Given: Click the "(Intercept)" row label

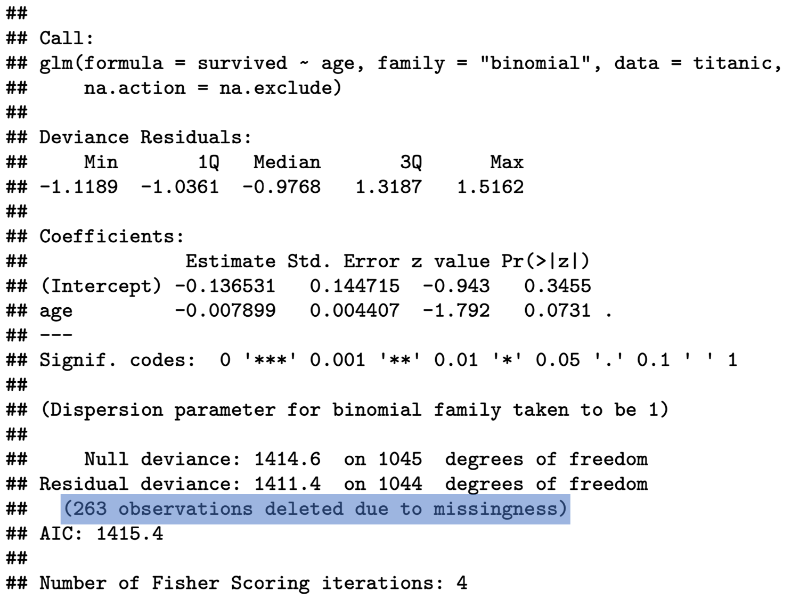Looking at the screenshot, I should pos(100,286).
